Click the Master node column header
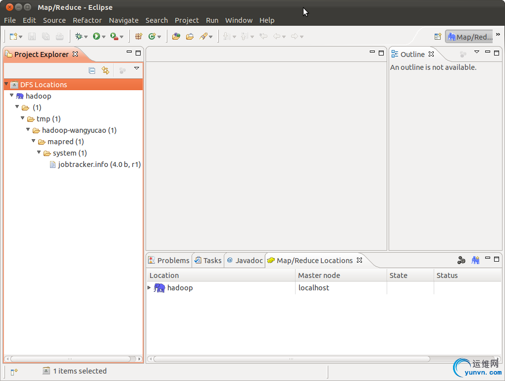The height and width of the screenshot is (381, 505). (341, 275)
